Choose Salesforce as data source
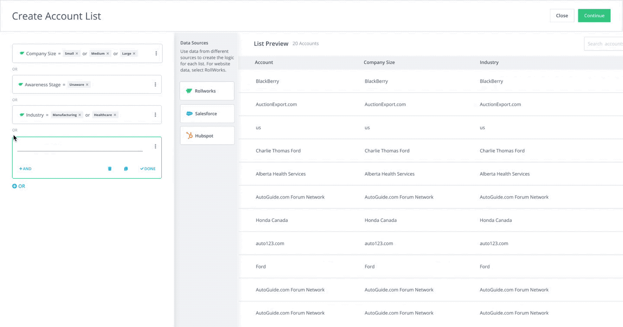The height and width of the screenshot is (327, 623). [x=207, y=113]
